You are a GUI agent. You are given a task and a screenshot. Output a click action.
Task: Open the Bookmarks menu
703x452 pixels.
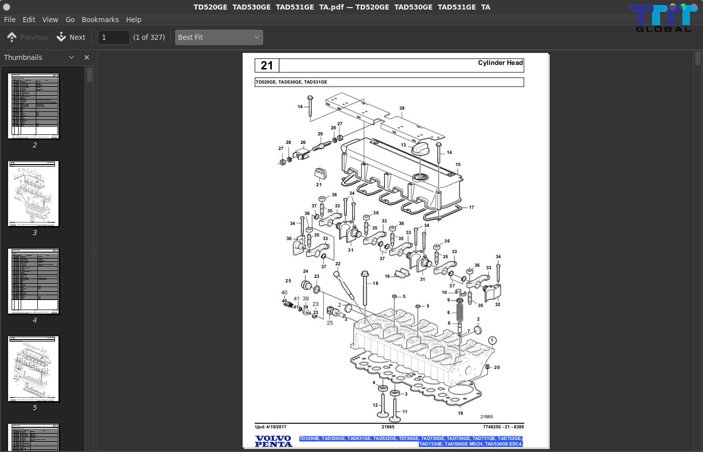(100, 20)
